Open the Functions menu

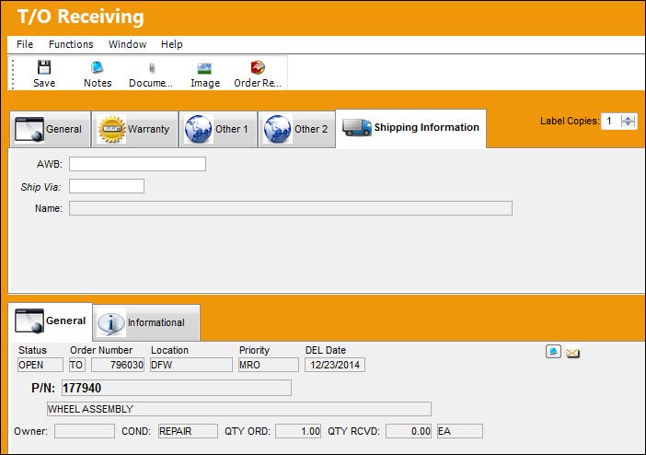71,44
